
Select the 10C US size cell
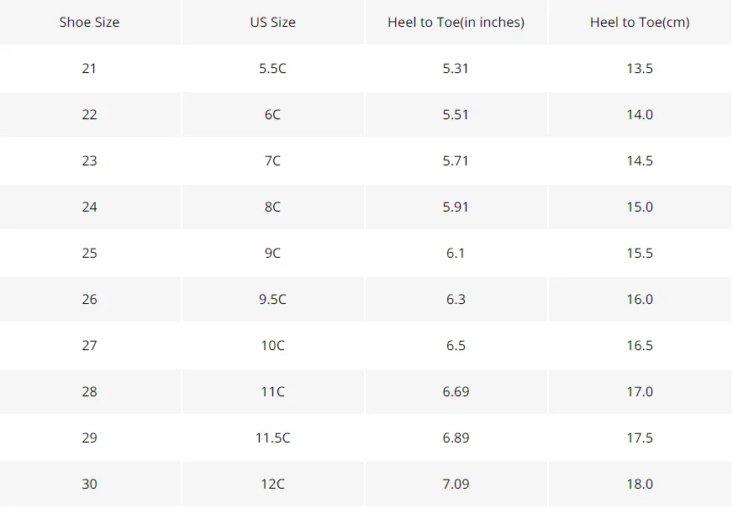pyautogui.click(x=273, y=345)
